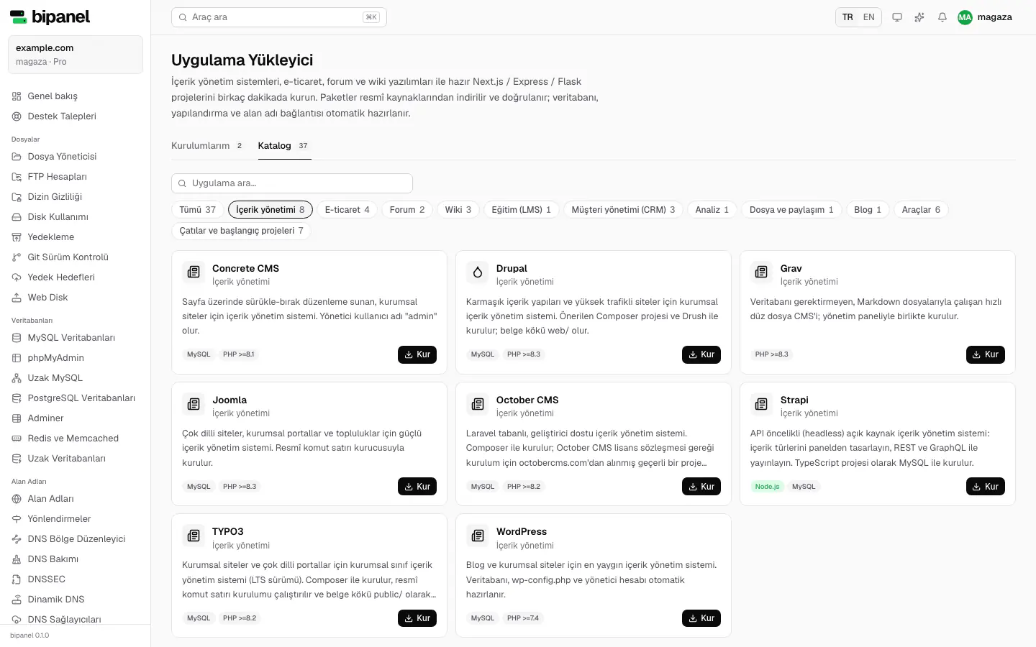
Task: Install Grav with Kur button
Action: pos(986,354)
